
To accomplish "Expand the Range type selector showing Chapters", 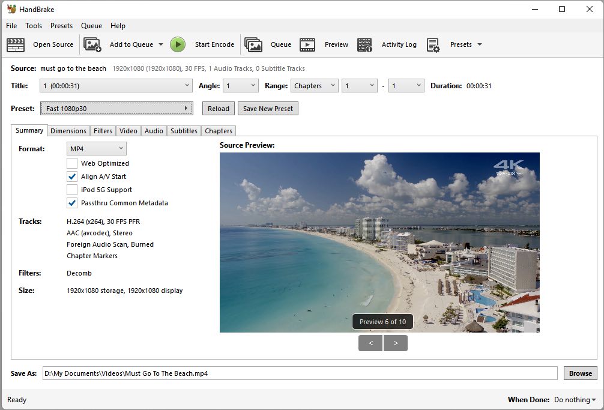I will (314, 85).
